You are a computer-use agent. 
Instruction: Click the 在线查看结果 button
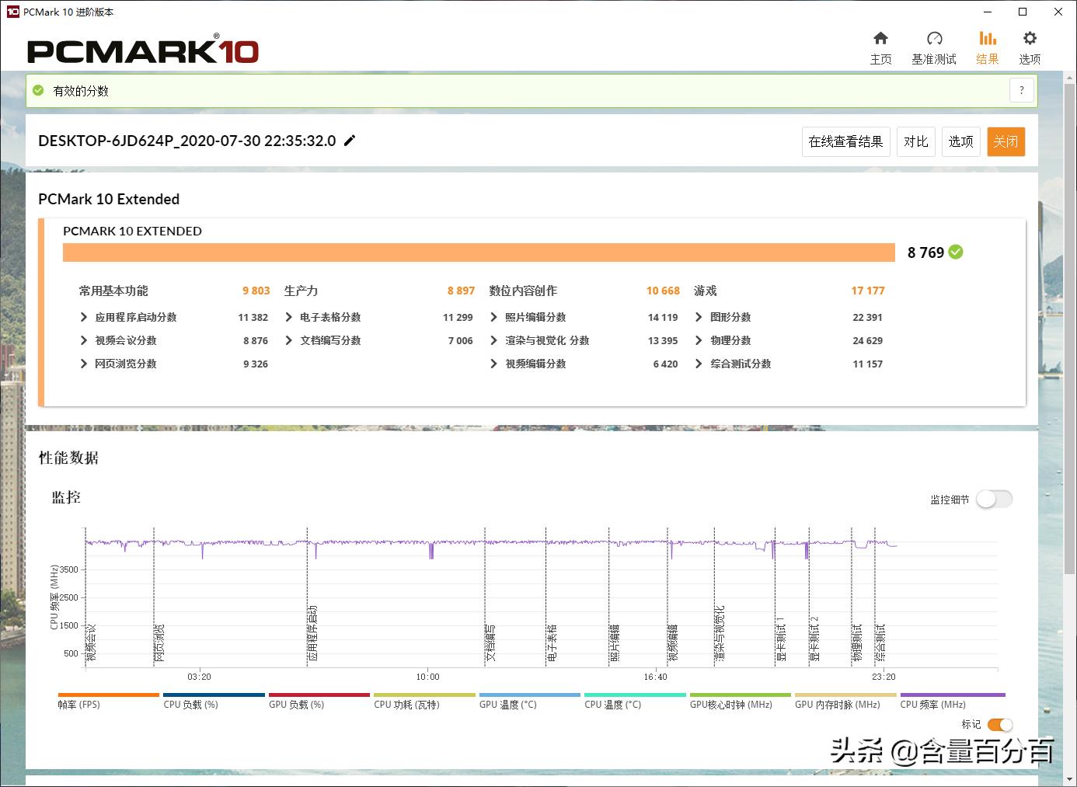[845, 141]
